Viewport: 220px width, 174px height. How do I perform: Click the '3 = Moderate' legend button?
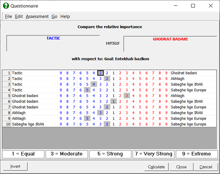(66, 154)
